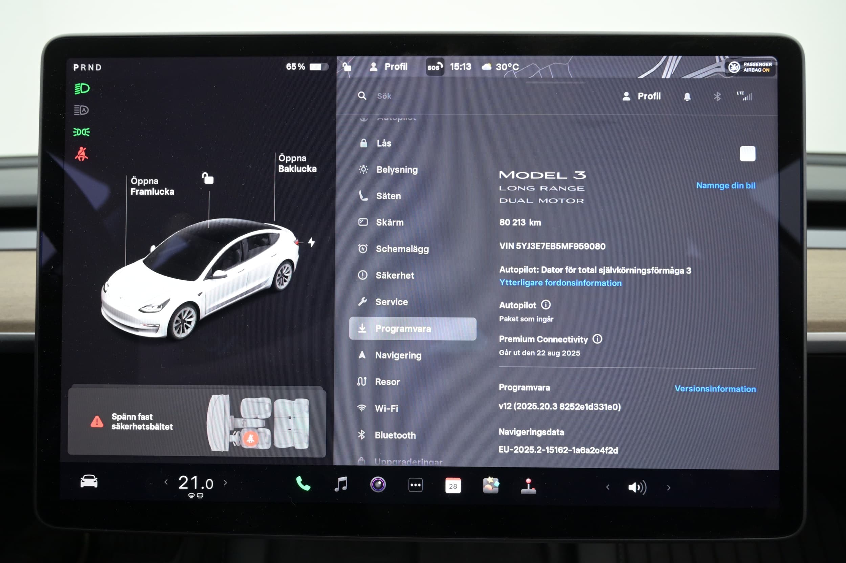Image resolution: width=846 pixels, height=563 pixels.
Task: Tap the lock status icon in top bar
Action: coord(347,67)
